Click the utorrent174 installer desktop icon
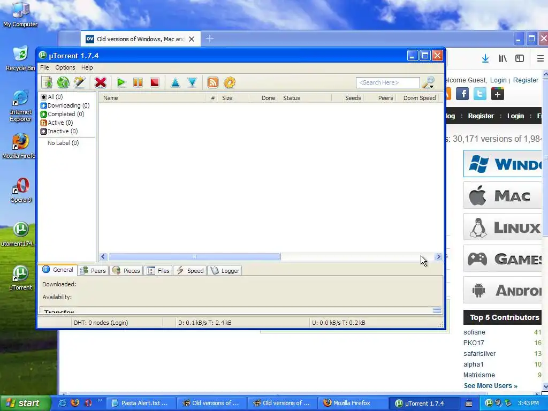This screenshot has width=548, height=411. pos(19,234)
